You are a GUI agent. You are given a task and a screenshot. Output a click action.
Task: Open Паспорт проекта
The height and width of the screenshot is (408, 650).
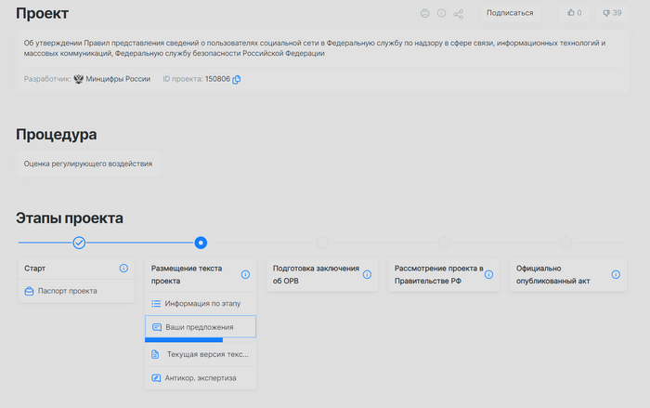(76, 291)
